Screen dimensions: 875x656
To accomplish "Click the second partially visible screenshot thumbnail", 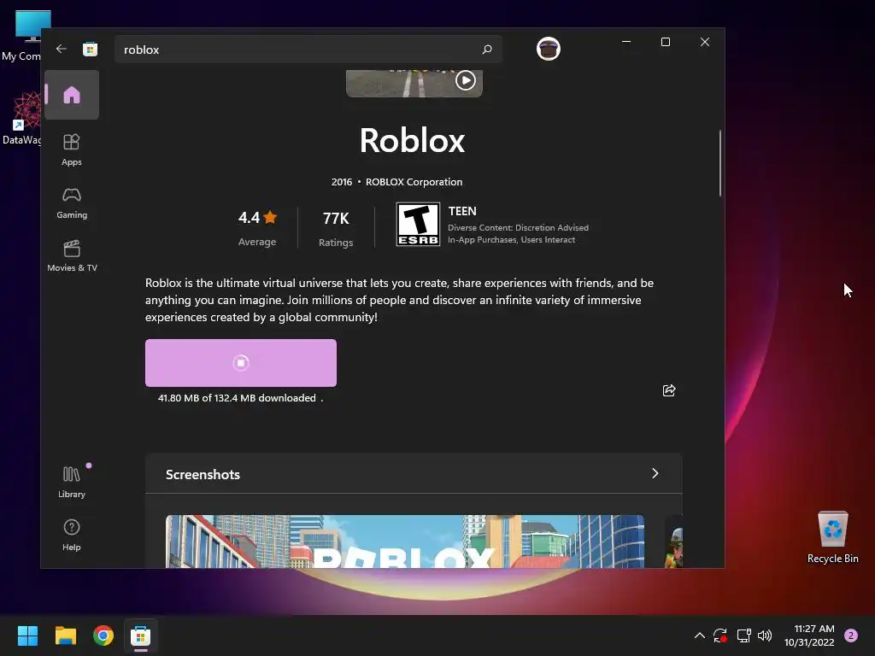I will pos(674,541).
